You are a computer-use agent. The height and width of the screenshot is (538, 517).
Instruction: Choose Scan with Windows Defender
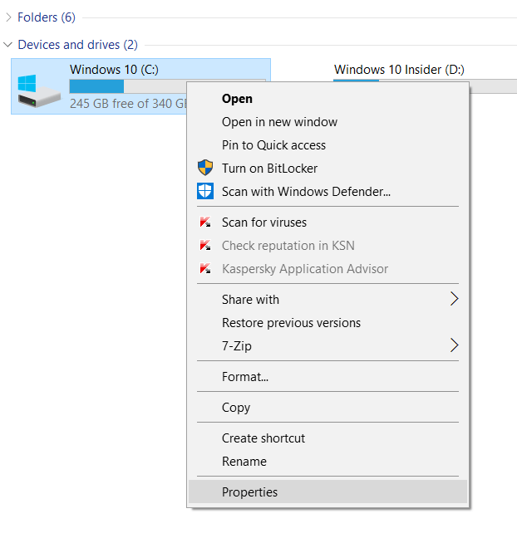pyautogui.click(x=328, y=192)
